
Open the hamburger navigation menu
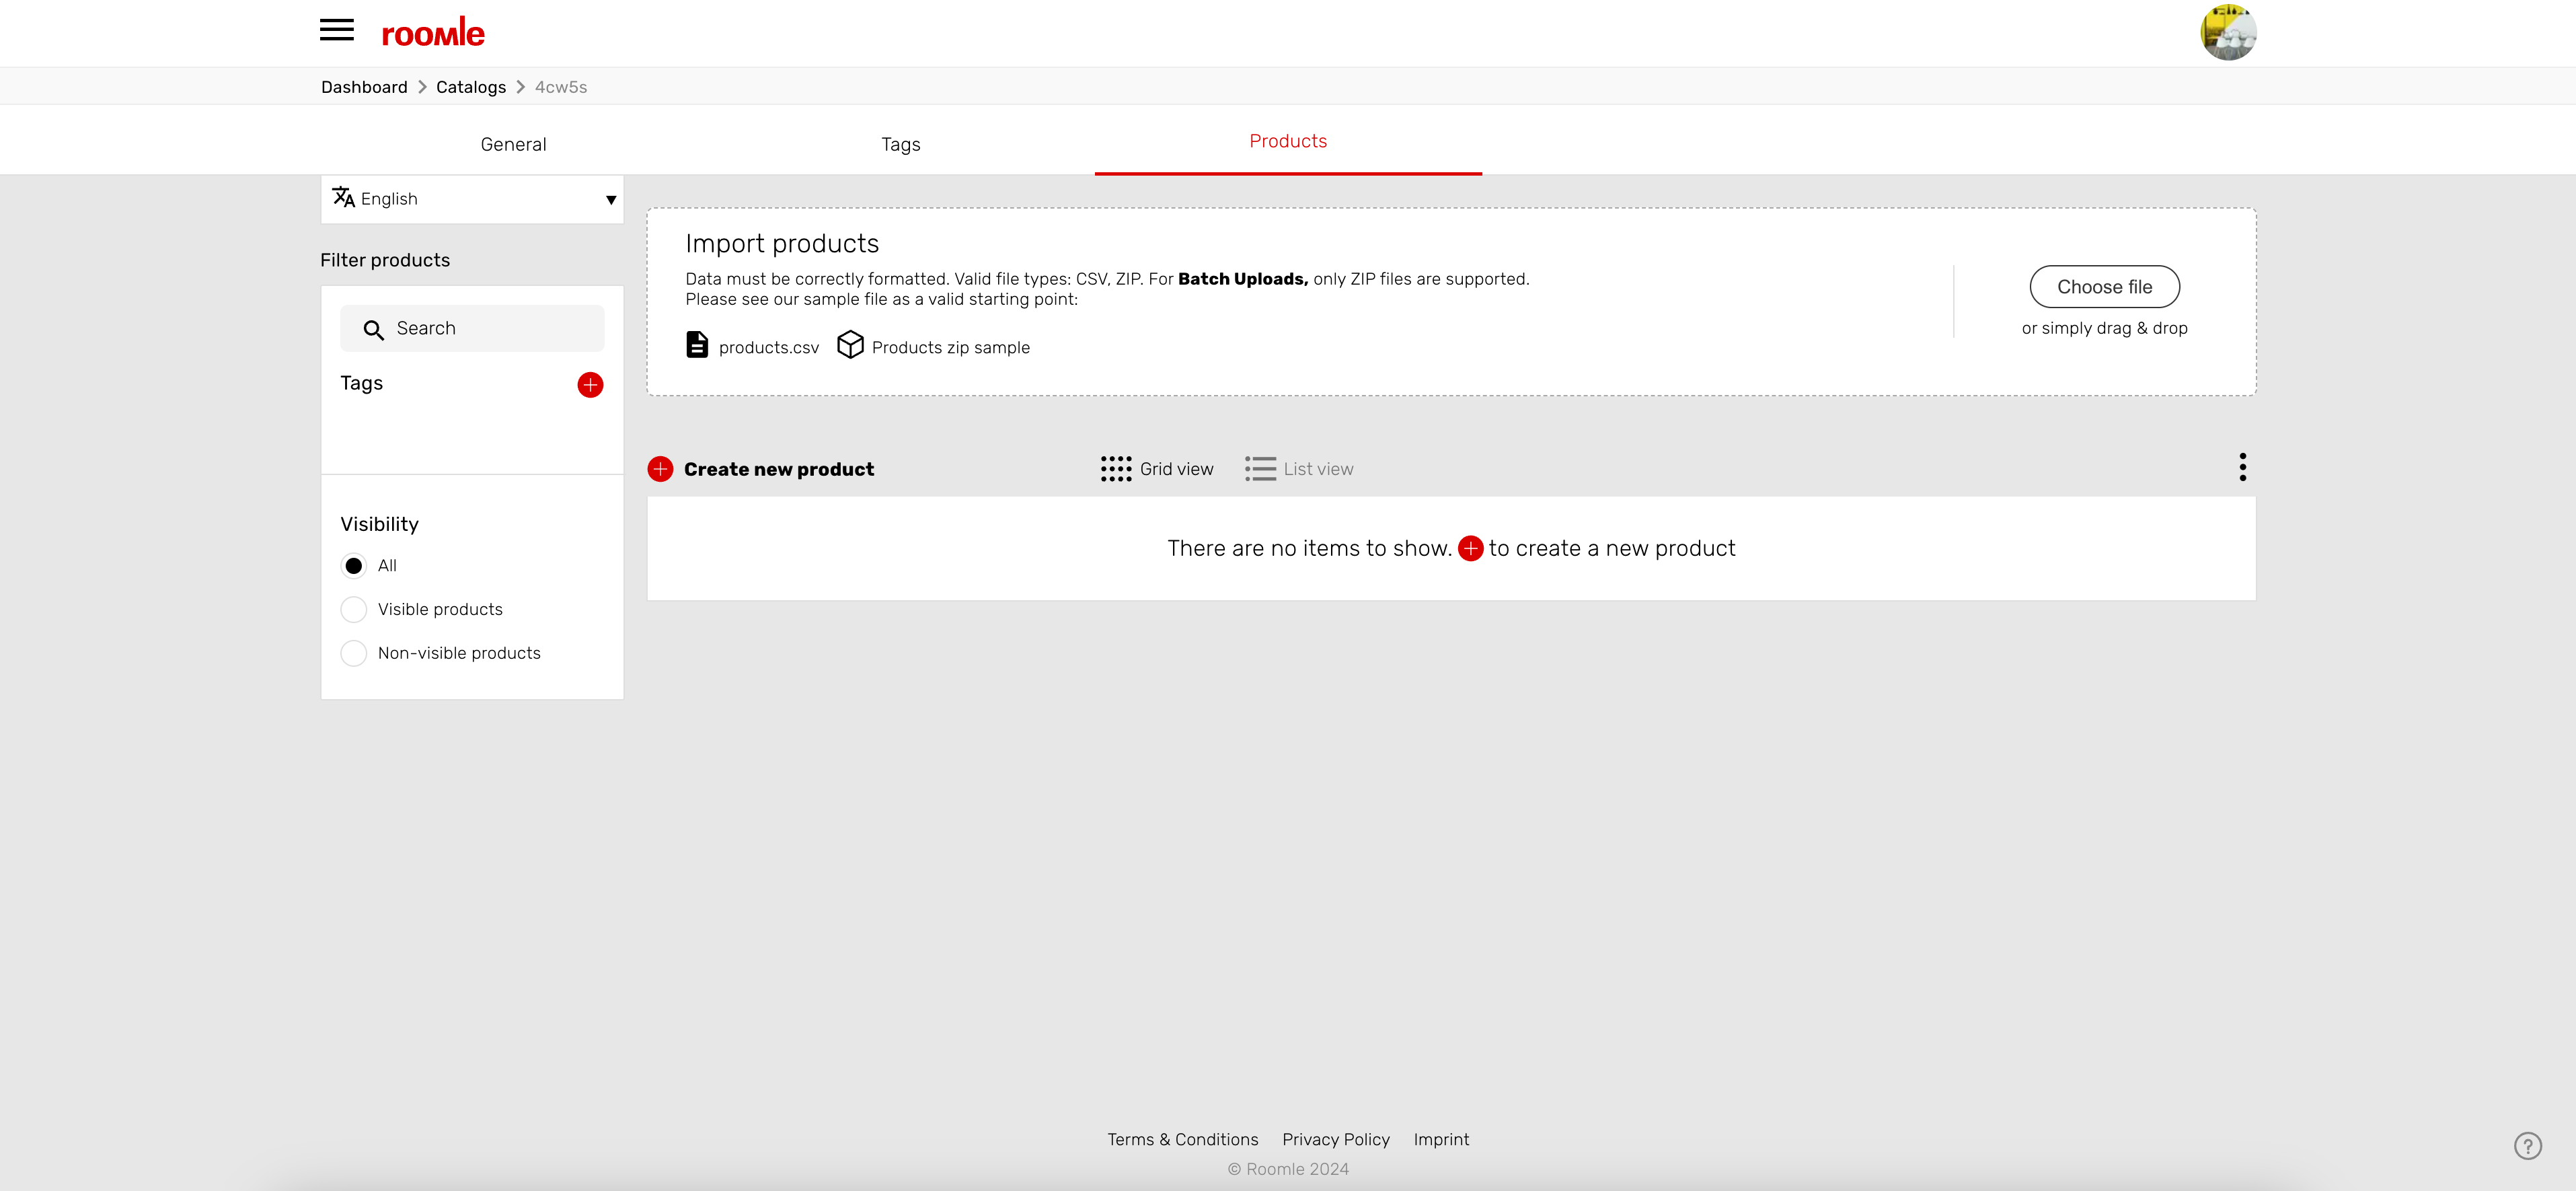[336, 30]
